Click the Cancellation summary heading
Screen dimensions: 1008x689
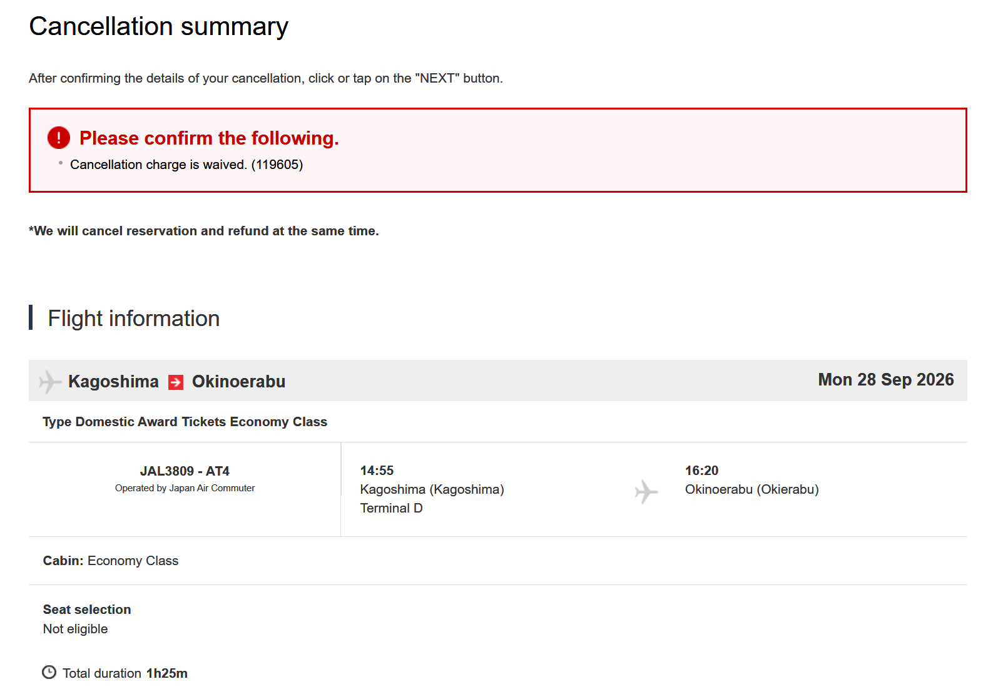(159, 26)
